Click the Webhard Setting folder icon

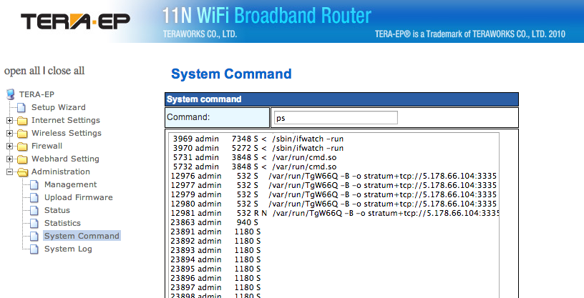[x=22, y=159]
